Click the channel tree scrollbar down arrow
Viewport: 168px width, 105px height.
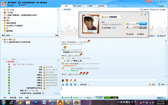point(58,94)
